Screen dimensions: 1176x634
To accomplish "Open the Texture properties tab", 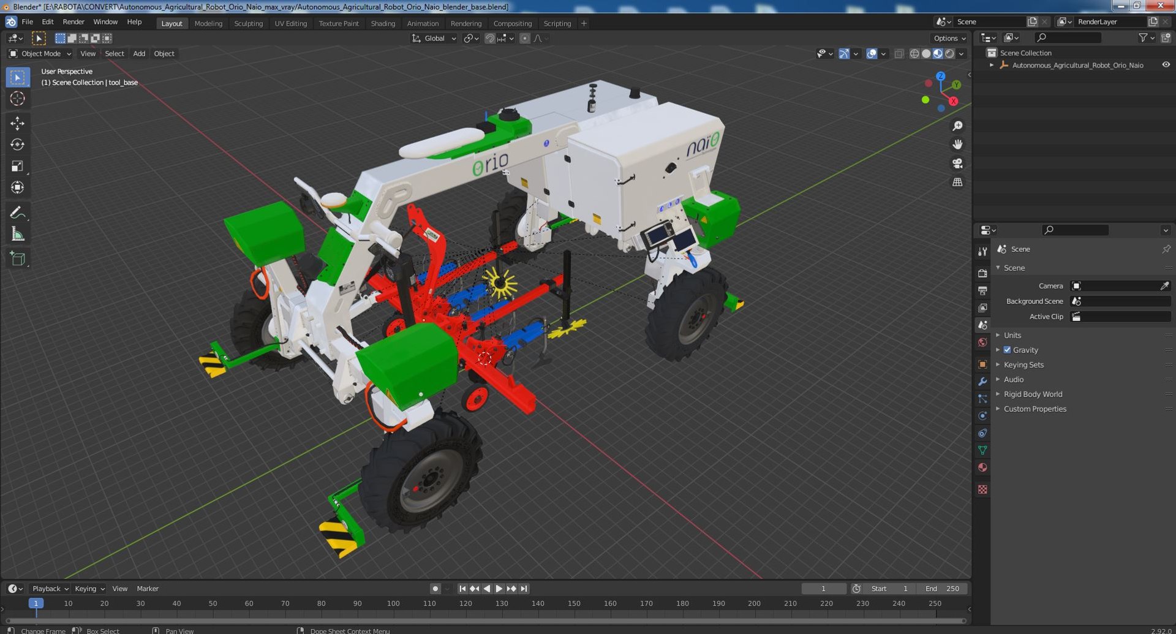I will [x=982, y=489].
